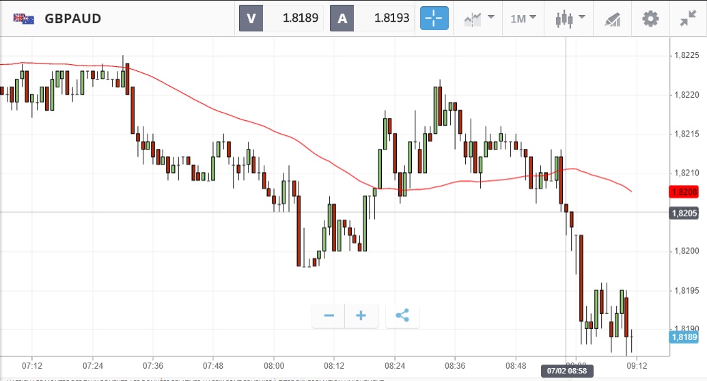Click the 07/02 08:58 time marker
The height and width of the screenshot is (381, 707).
click(566, 371)
